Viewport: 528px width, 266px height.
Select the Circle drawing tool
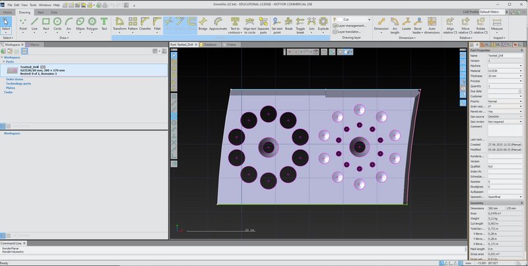pos(57,24)
